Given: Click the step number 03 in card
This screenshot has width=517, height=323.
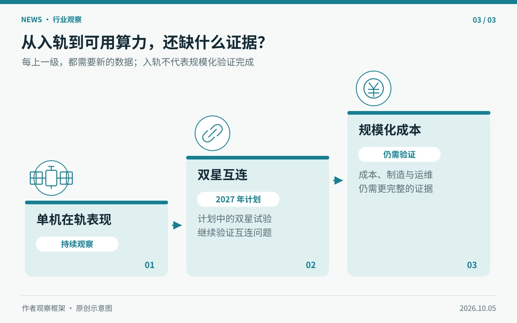Looking at the screenshot, I should pyautogui.click(x=472, y=265).
